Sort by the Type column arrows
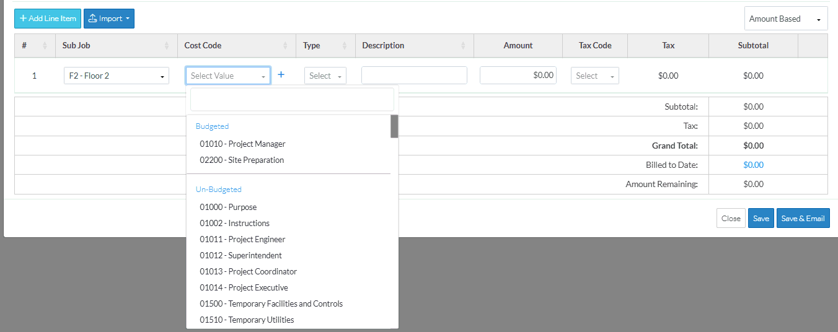Image resolution: width=838 pixels, height=332 pixels. tap(344, 46)
